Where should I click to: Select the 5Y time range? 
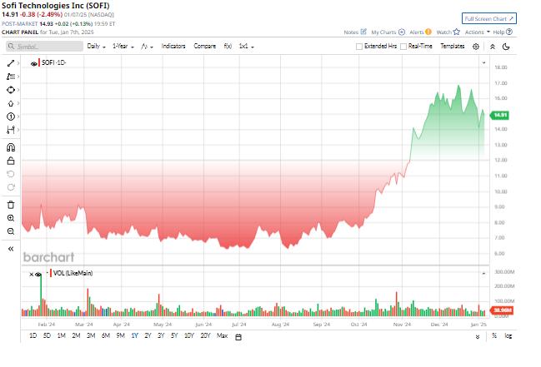click(174, 335)
